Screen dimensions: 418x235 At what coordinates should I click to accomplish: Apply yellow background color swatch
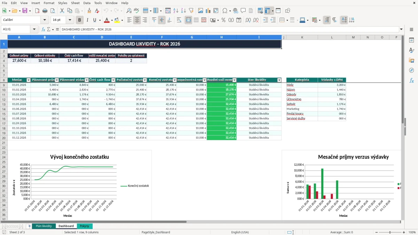[x=117, y=20]
